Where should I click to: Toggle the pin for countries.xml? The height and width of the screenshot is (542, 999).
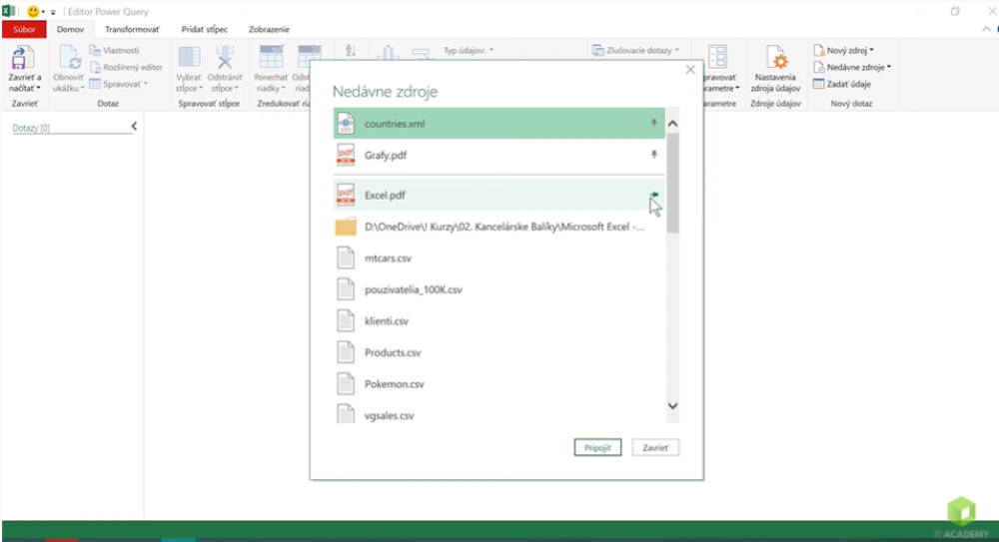click(x=654, y=124)
